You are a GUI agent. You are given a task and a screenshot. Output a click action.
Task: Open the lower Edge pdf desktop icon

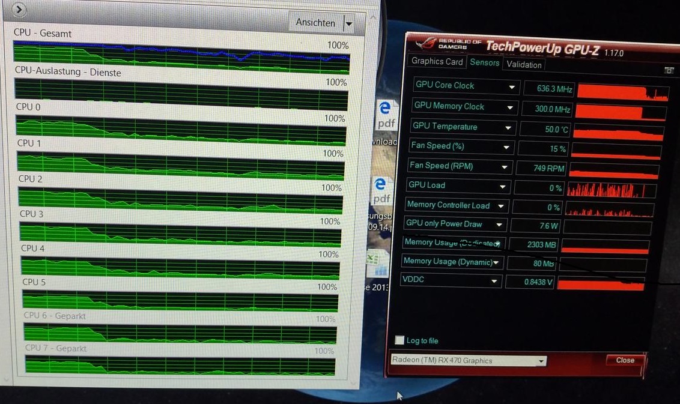[x=381, y=191]
